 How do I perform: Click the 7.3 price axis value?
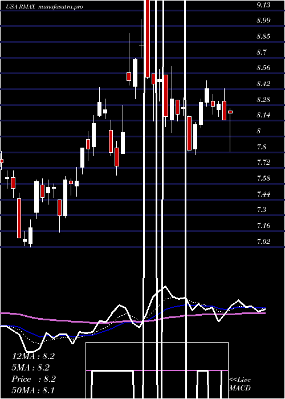(262, 209)
